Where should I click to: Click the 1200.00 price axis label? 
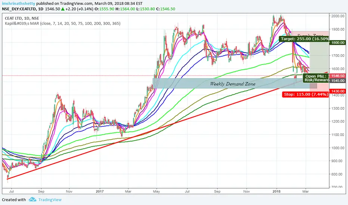338,122
